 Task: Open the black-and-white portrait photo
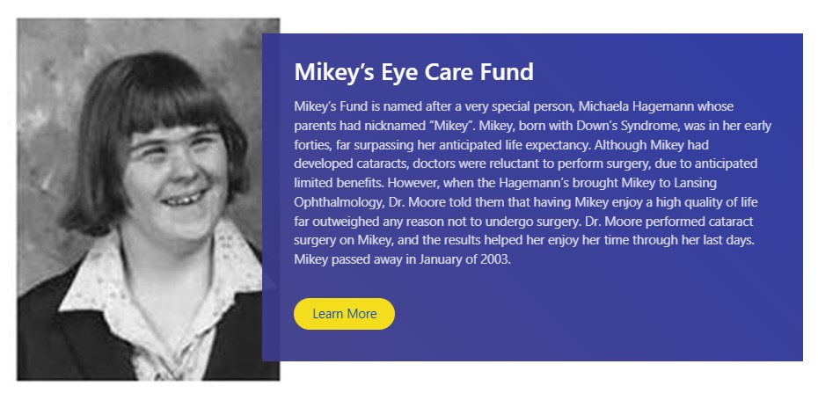[148, 200]
